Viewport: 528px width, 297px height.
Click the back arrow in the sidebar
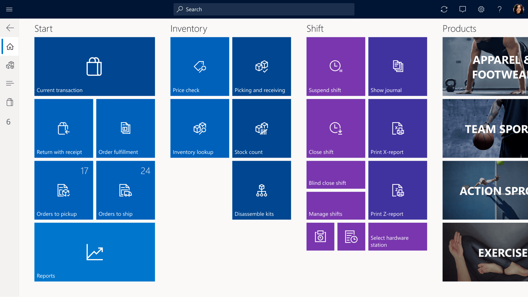(x=10, y=28)
